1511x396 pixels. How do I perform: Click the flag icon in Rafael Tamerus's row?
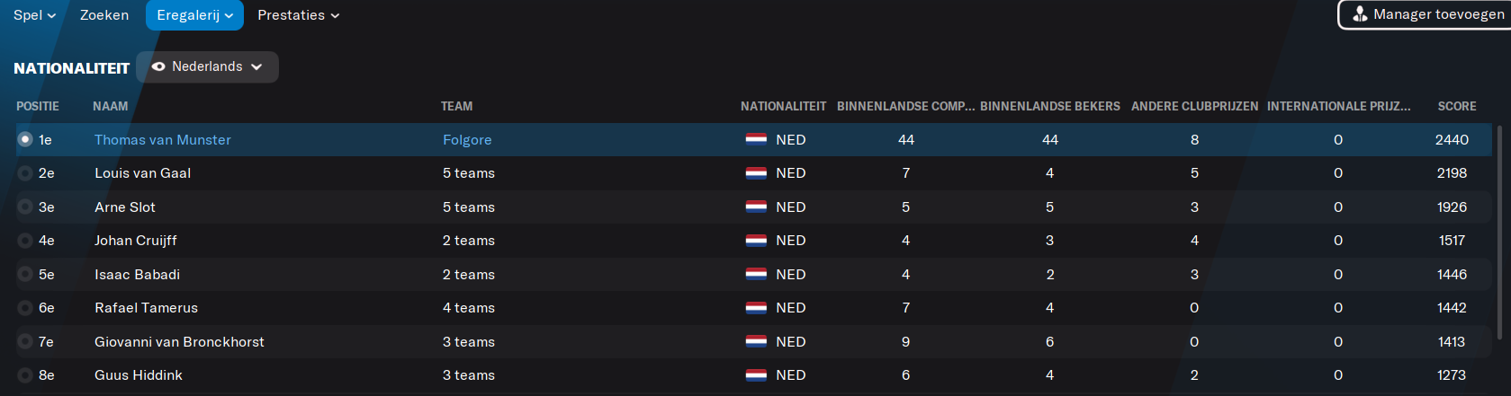point(756,308)
